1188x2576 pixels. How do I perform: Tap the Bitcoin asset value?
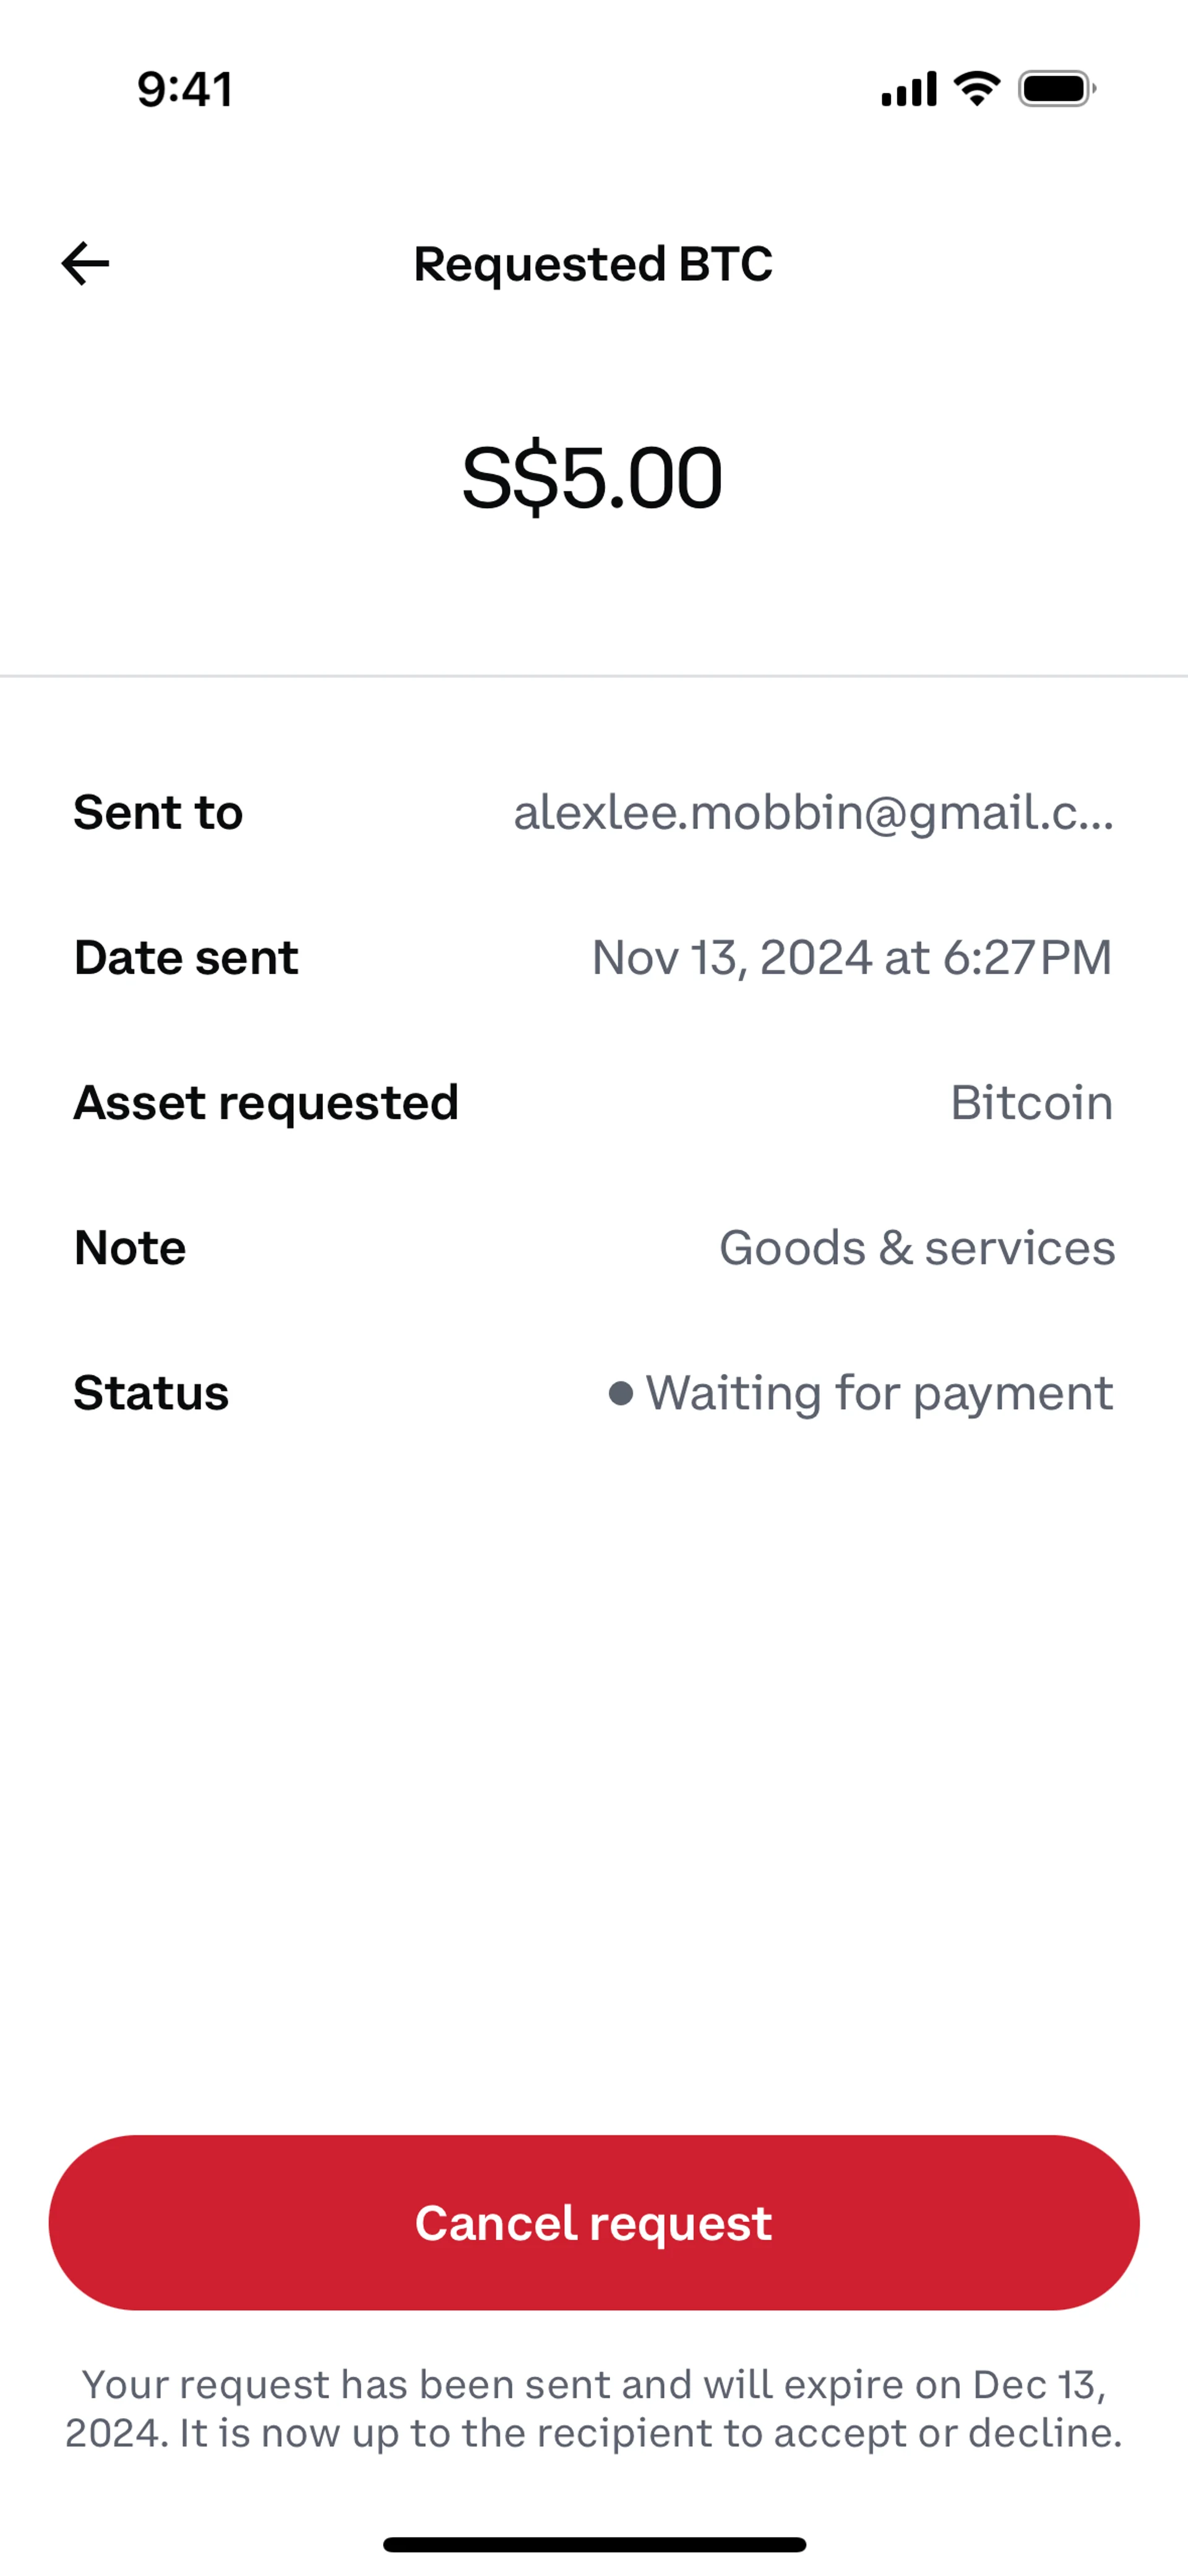point(1031,1103)
